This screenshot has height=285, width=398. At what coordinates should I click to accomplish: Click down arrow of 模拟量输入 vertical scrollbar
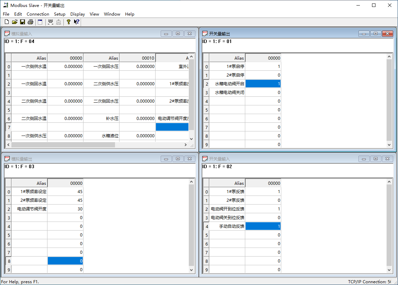point(192,139)
